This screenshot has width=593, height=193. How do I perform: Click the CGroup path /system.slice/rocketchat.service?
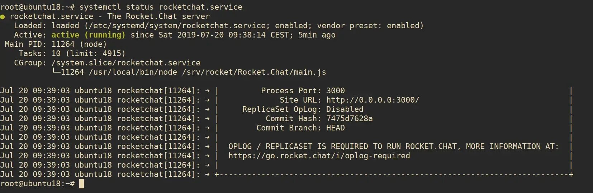click(x=126, y=63)
